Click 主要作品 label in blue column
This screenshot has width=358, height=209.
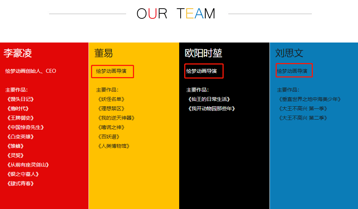pos(288,90)
